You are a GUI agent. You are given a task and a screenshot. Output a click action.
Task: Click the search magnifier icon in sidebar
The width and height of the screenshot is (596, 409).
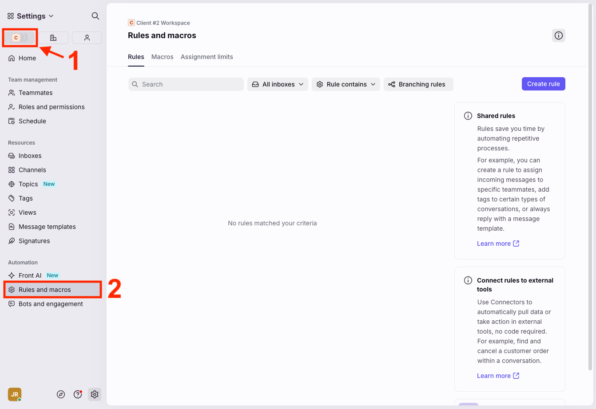(x=95, y=16)
